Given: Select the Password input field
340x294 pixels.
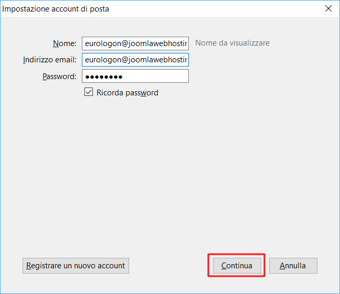Looking at the screenshot, I should click(x=135, y=77).
